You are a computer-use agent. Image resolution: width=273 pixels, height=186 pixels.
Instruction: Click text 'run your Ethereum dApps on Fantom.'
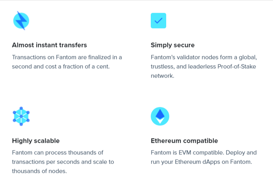(x=201, y=162)
